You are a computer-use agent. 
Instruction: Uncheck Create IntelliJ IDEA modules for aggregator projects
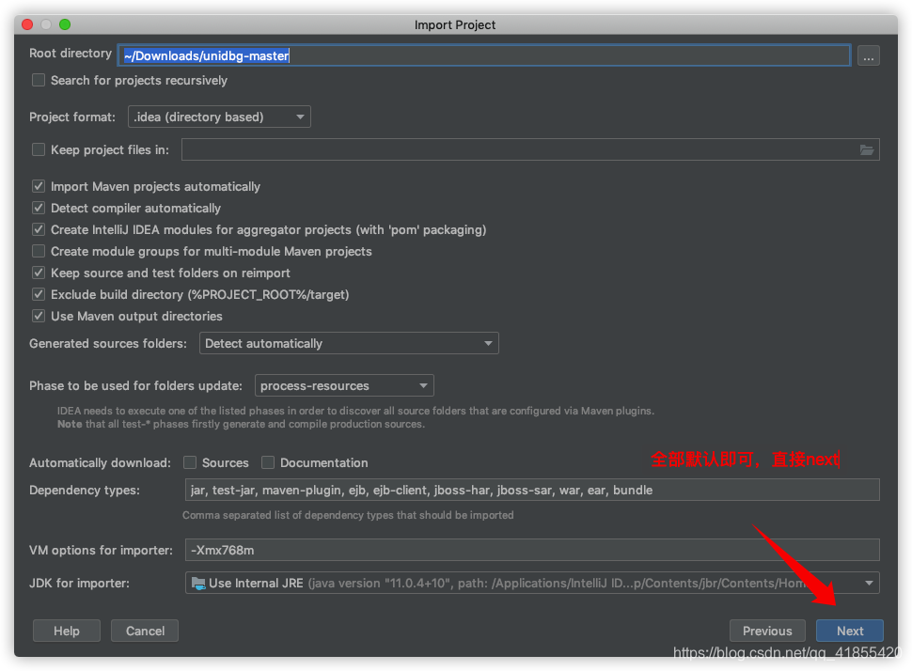tap(39, 229)
